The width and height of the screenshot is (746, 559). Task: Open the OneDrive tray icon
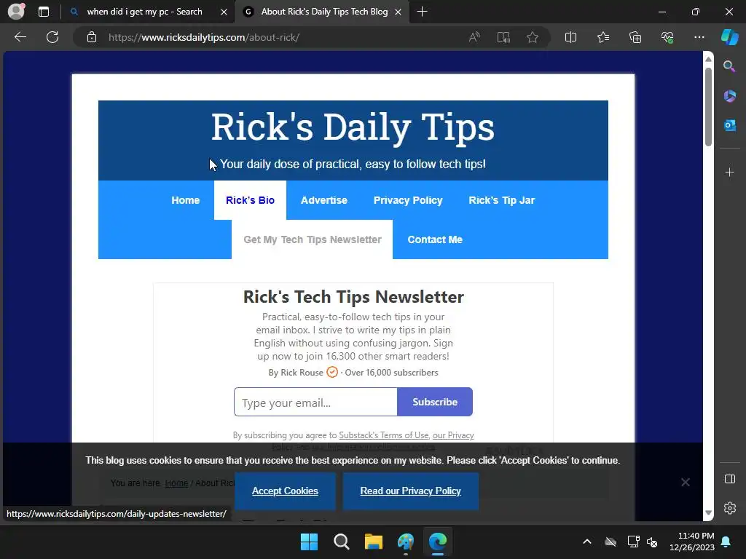point(610,542)
